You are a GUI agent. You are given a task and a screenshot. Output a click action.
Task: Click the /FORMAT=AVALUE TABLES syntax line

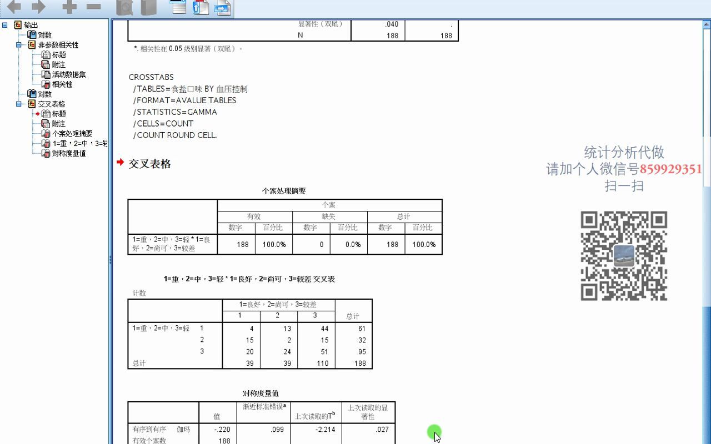[184, 100]
